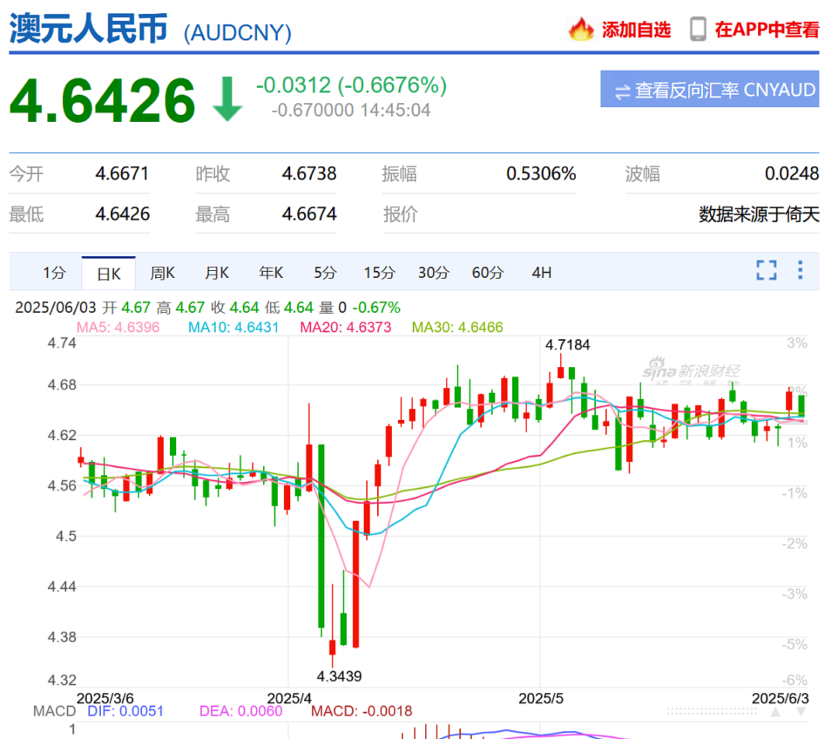Click the MACD: -0.0018 value
The width and height of the screenshot is (838, 739).
[362, 711]
